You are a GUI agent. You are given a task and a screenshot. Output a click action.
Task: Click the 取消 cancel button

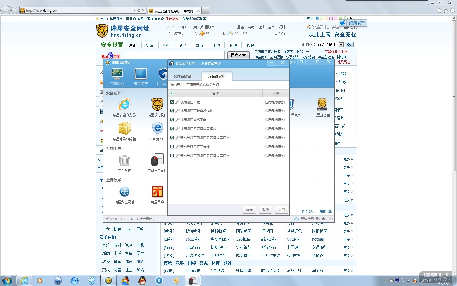click(x=265, y=210)
